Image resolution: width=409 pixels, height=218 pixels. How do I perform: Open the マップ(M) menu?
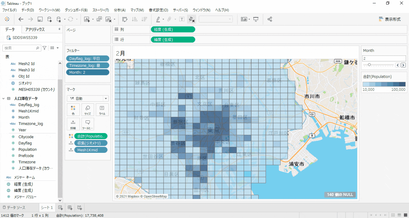(x=137, y=10)
